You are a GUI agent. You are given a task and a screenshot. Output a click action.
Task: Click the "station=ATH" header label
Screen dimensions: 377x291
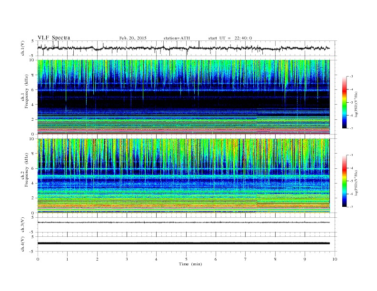tap(177, 38)
